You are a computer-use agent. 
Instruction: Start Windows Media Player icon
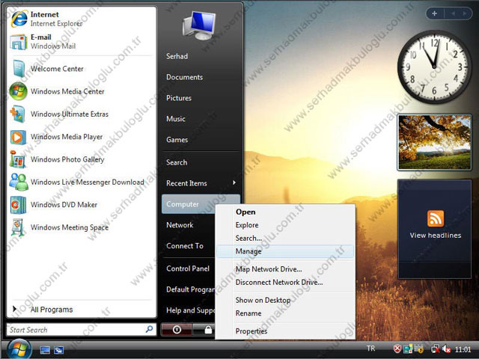coord(18,137)
